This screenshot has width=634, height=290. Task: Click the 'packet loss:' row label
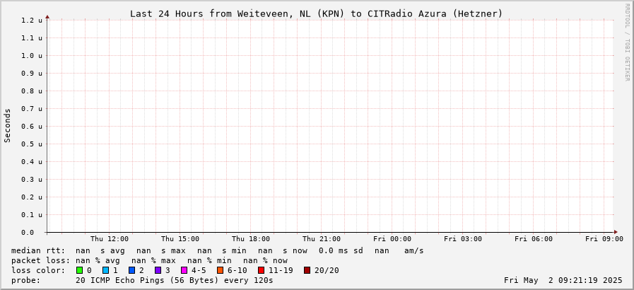pos(40,260)
